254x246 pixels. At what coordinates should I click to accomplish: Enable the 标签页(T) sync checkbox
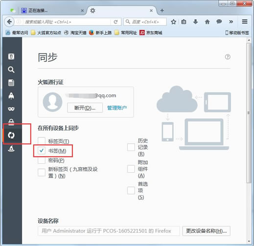click(x=42, y=141)
